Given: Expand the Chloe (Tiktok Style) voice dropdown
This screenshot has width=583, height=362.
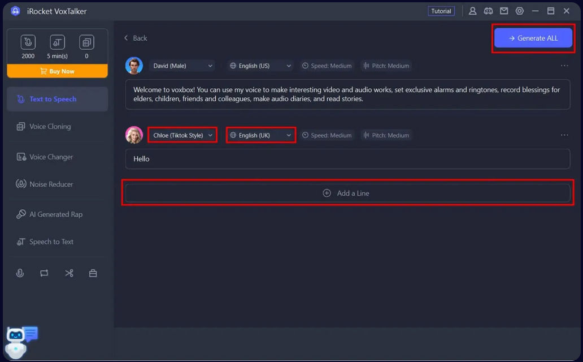Looking at the screenshot, I should (x=182, y=135).
